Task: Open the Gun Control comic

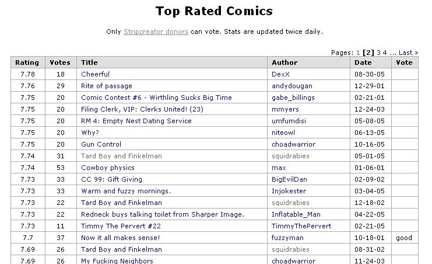Action: (x=101, y=144)
